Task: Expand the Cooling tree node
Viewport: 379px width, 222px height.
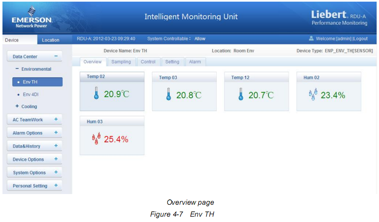Action: [17, 106]
